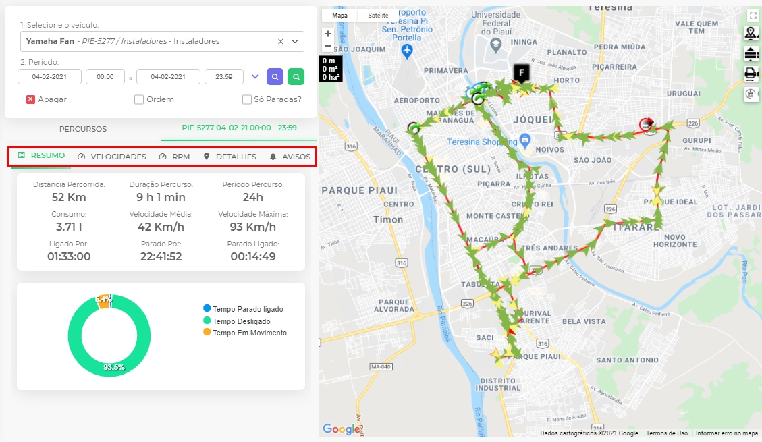Click the black F finish marker
Image resolution: width=762 pixels, height=442 pixels.
tap(522, 74)
